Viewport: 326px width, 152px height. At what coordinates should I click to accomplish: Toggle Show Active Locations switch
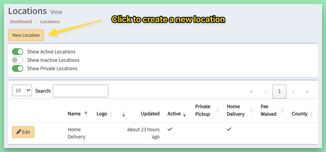tap(18, 51)
